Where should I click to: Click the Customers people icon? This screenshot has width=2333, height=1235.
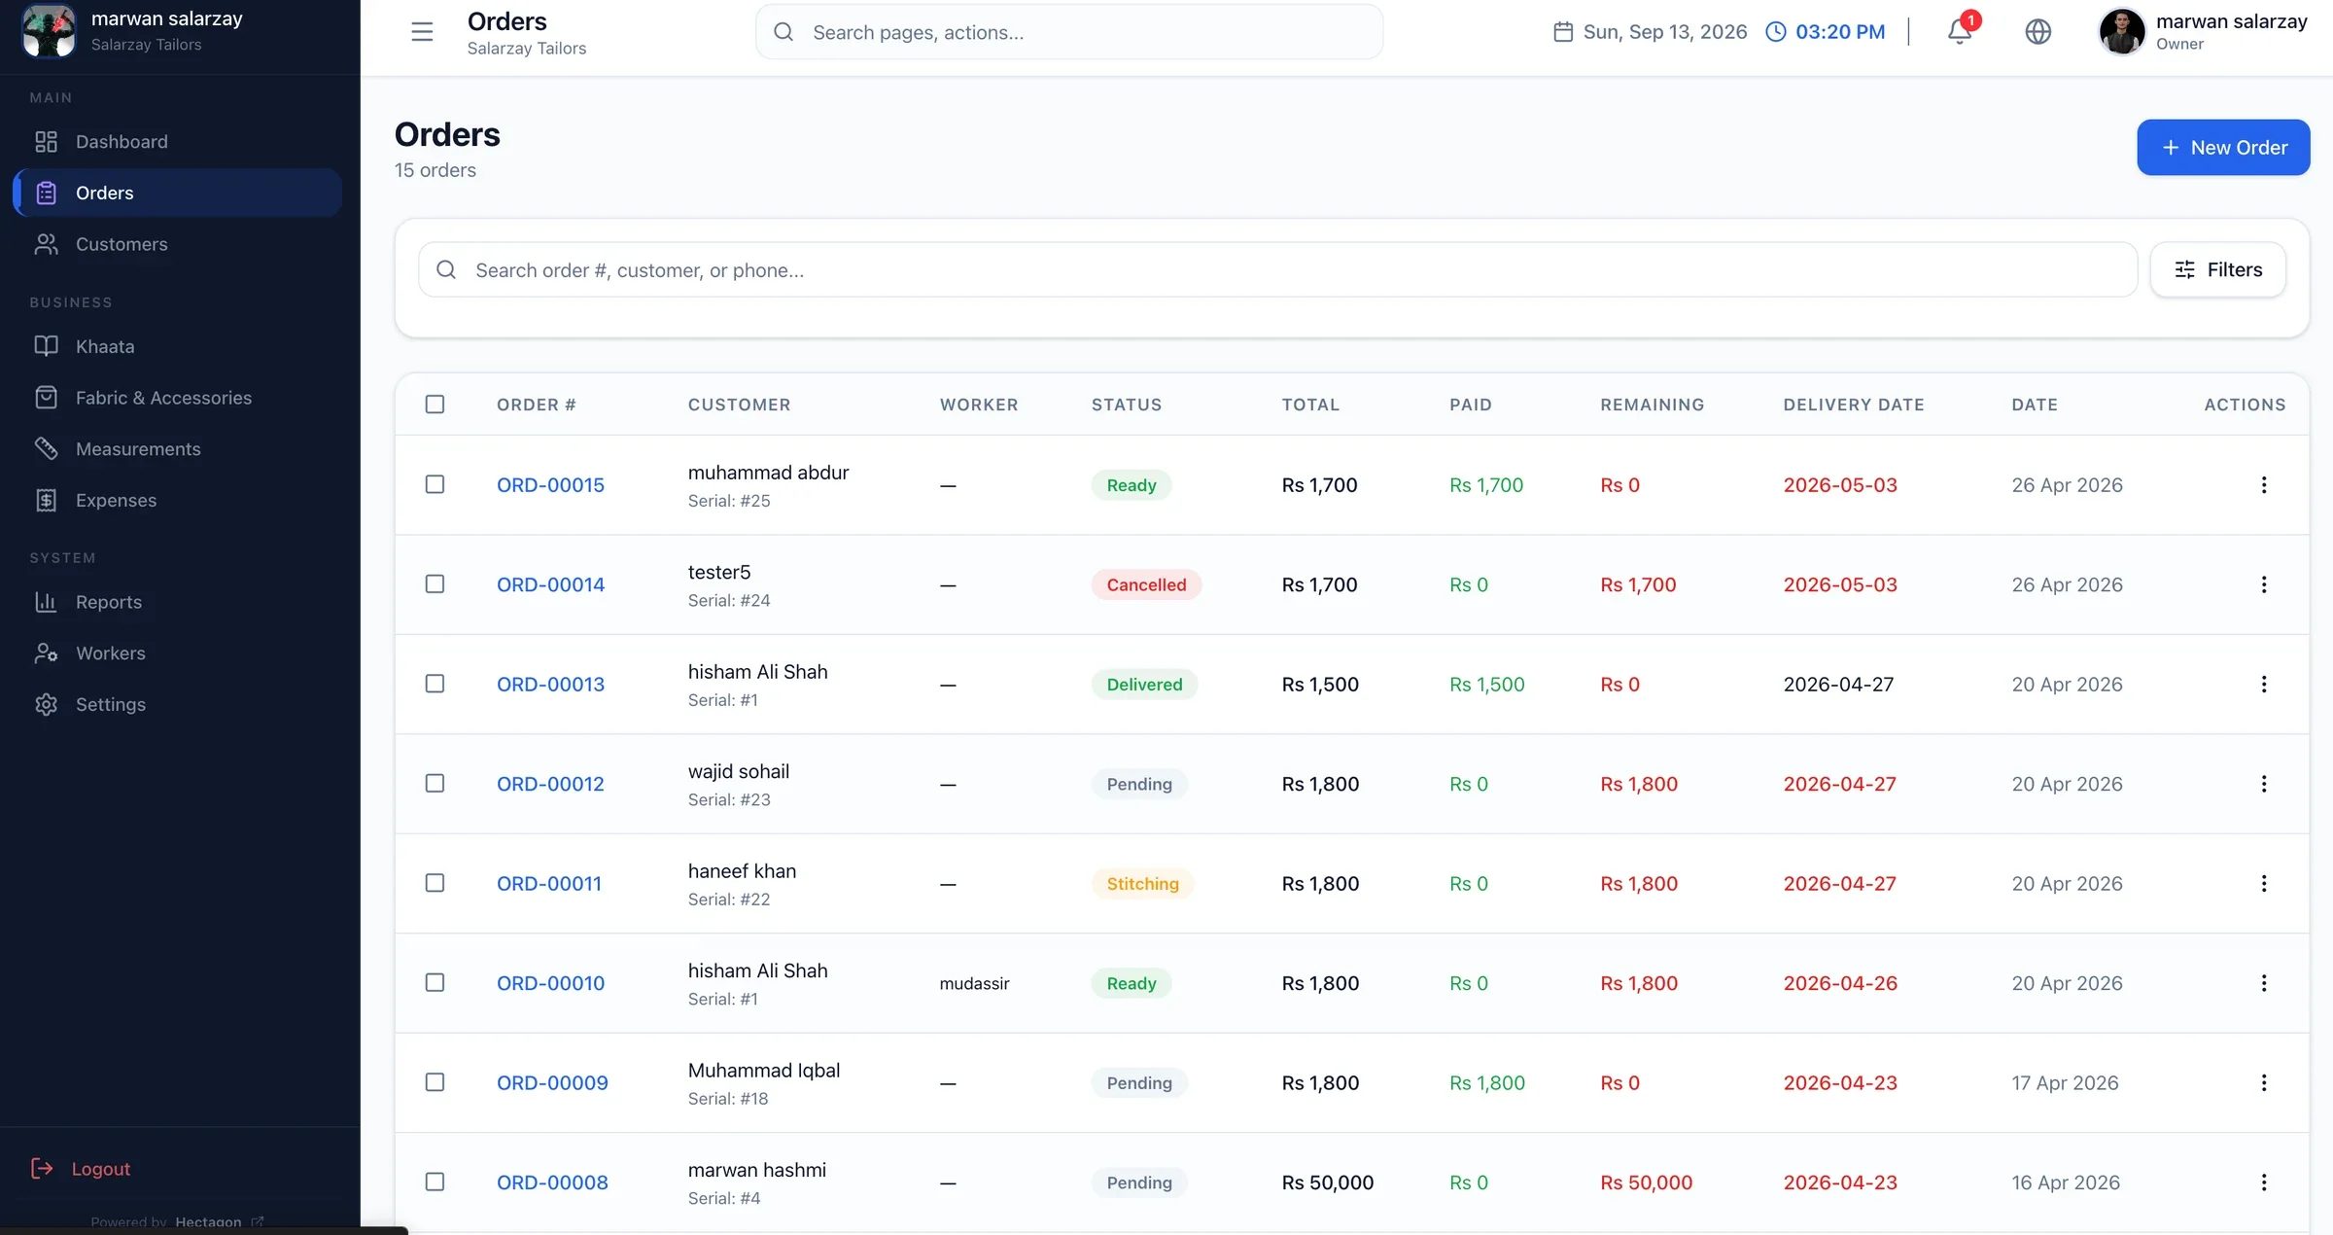pos(46,244)
